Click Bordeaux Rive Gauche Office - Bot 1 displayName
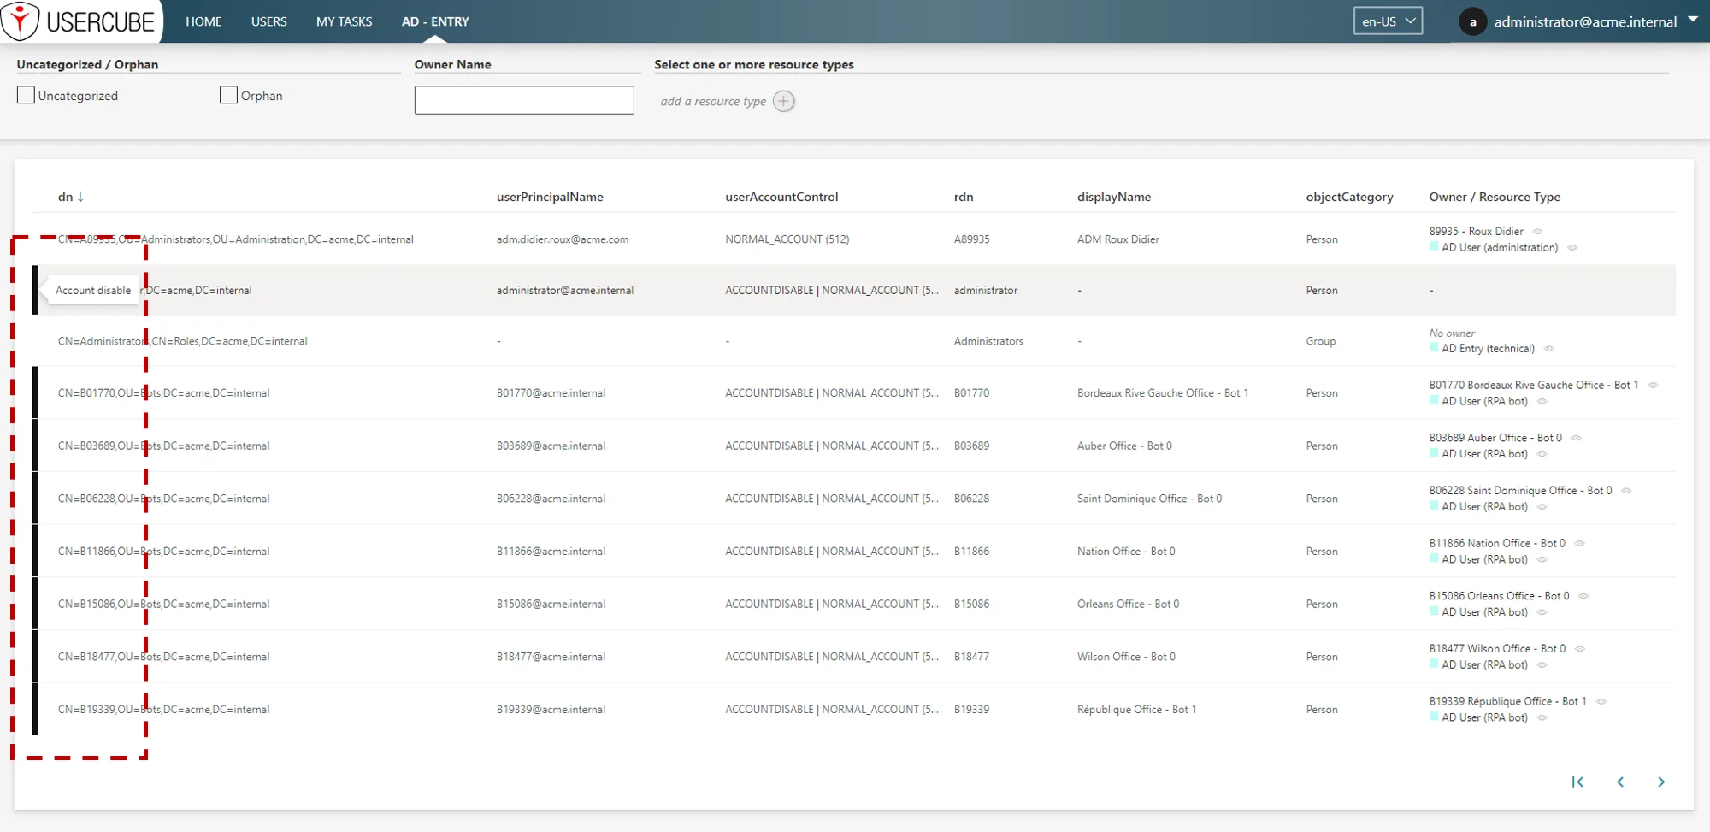This screenshot has height=832, width=1710. [x=1163, y=393]
